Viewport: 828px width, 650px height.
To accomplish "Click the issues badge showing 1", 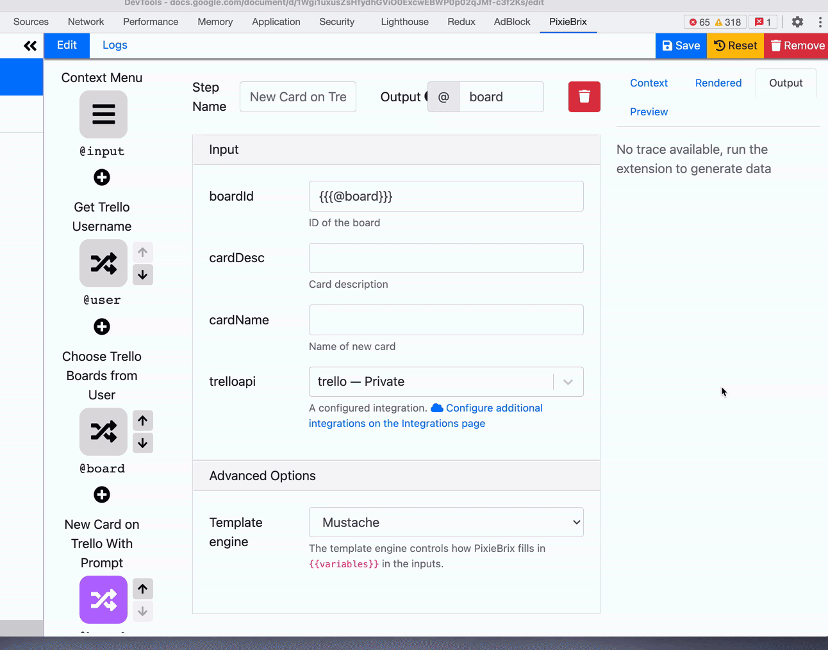I will pyautogui.click(x=763, y=22).
